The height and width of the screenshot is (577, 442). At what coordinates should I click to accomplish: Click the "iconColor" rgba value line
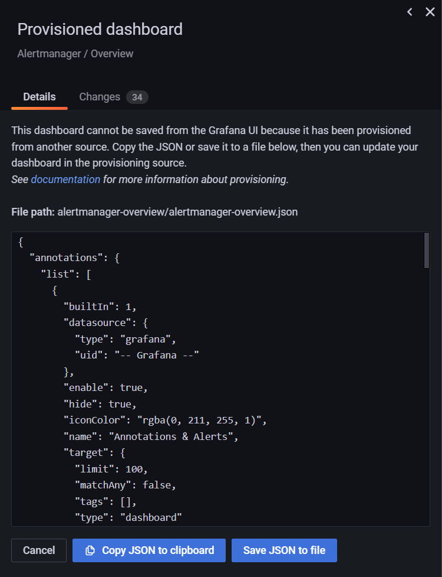(165, 420)
